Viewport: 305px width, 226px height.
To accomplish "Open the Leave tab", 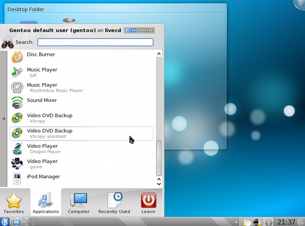I will 148,203.
